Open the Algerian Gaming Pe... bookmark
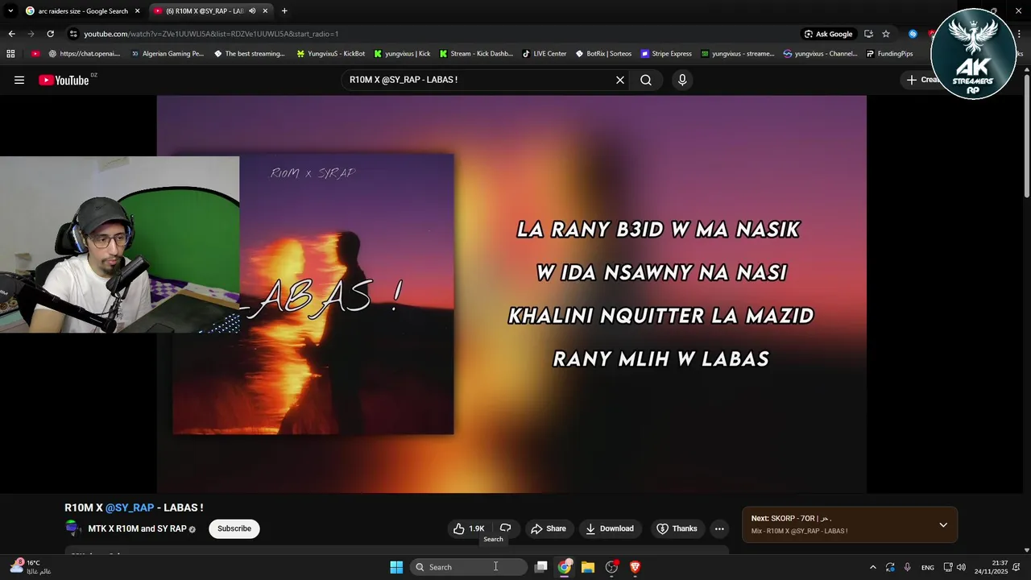 click(167, 54)
